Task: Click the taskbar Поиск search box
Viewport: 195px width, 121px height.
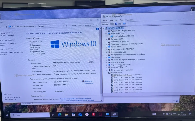Action: coord(30,115)
